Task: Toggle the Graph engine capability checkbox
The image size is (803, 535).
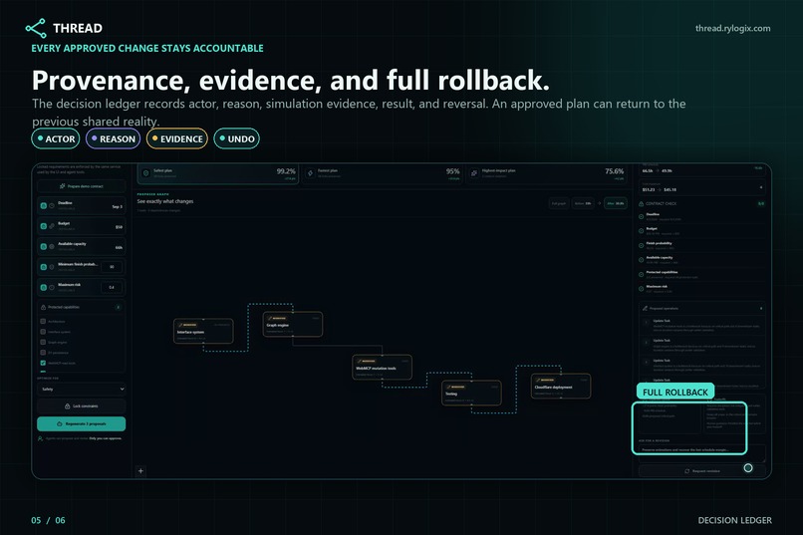Action: pos(43,342)
